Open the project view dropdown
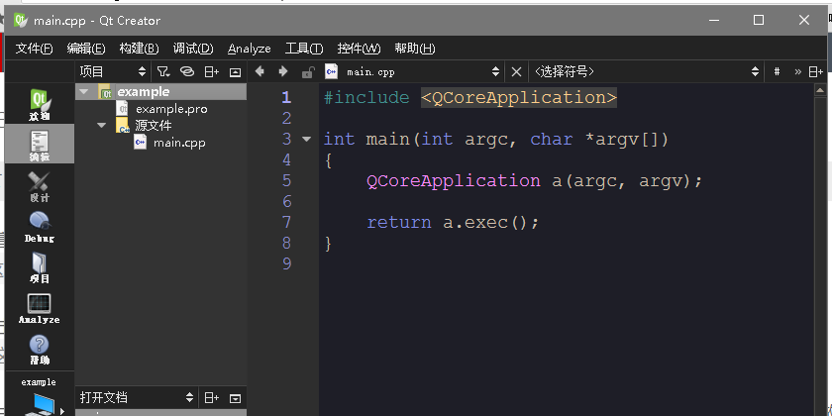 tap(111, 71)
